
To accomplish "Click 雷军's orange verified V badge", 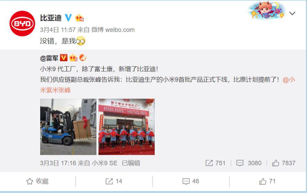I will [64, 58].
